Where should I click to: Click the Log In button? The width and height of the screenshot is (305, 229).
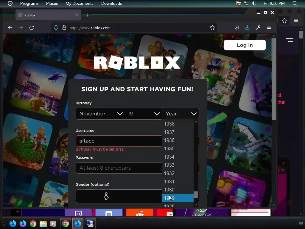245,45
